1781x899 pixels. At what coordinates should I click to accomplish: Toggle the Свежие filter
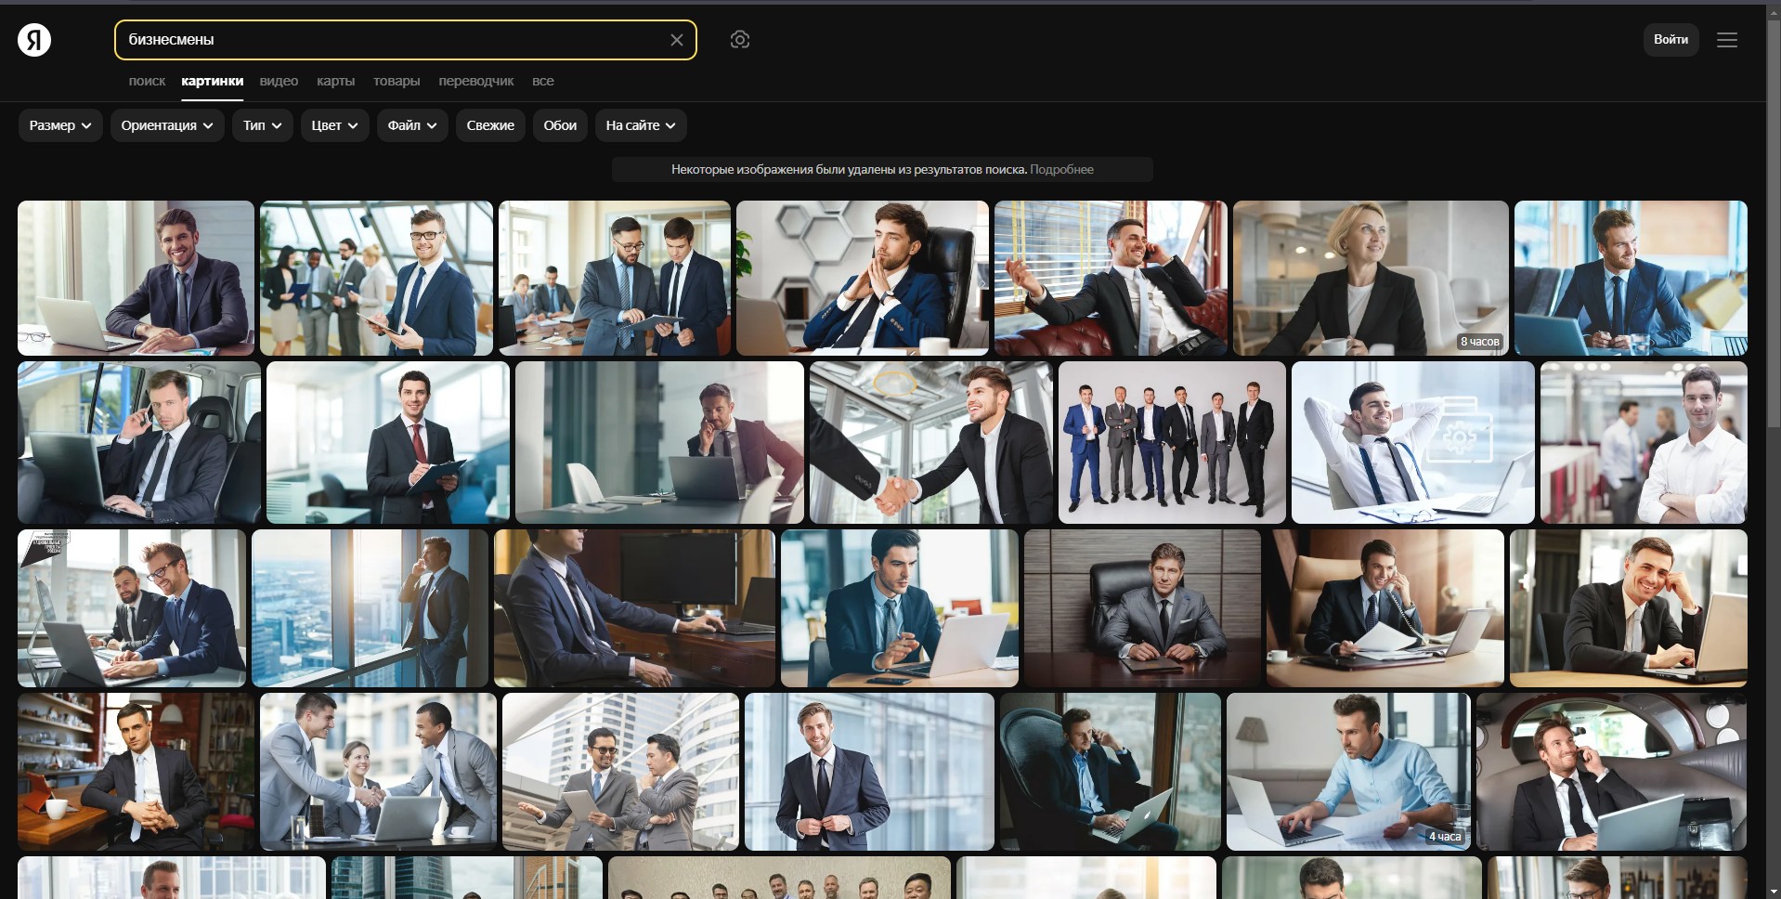coord(490,125)
